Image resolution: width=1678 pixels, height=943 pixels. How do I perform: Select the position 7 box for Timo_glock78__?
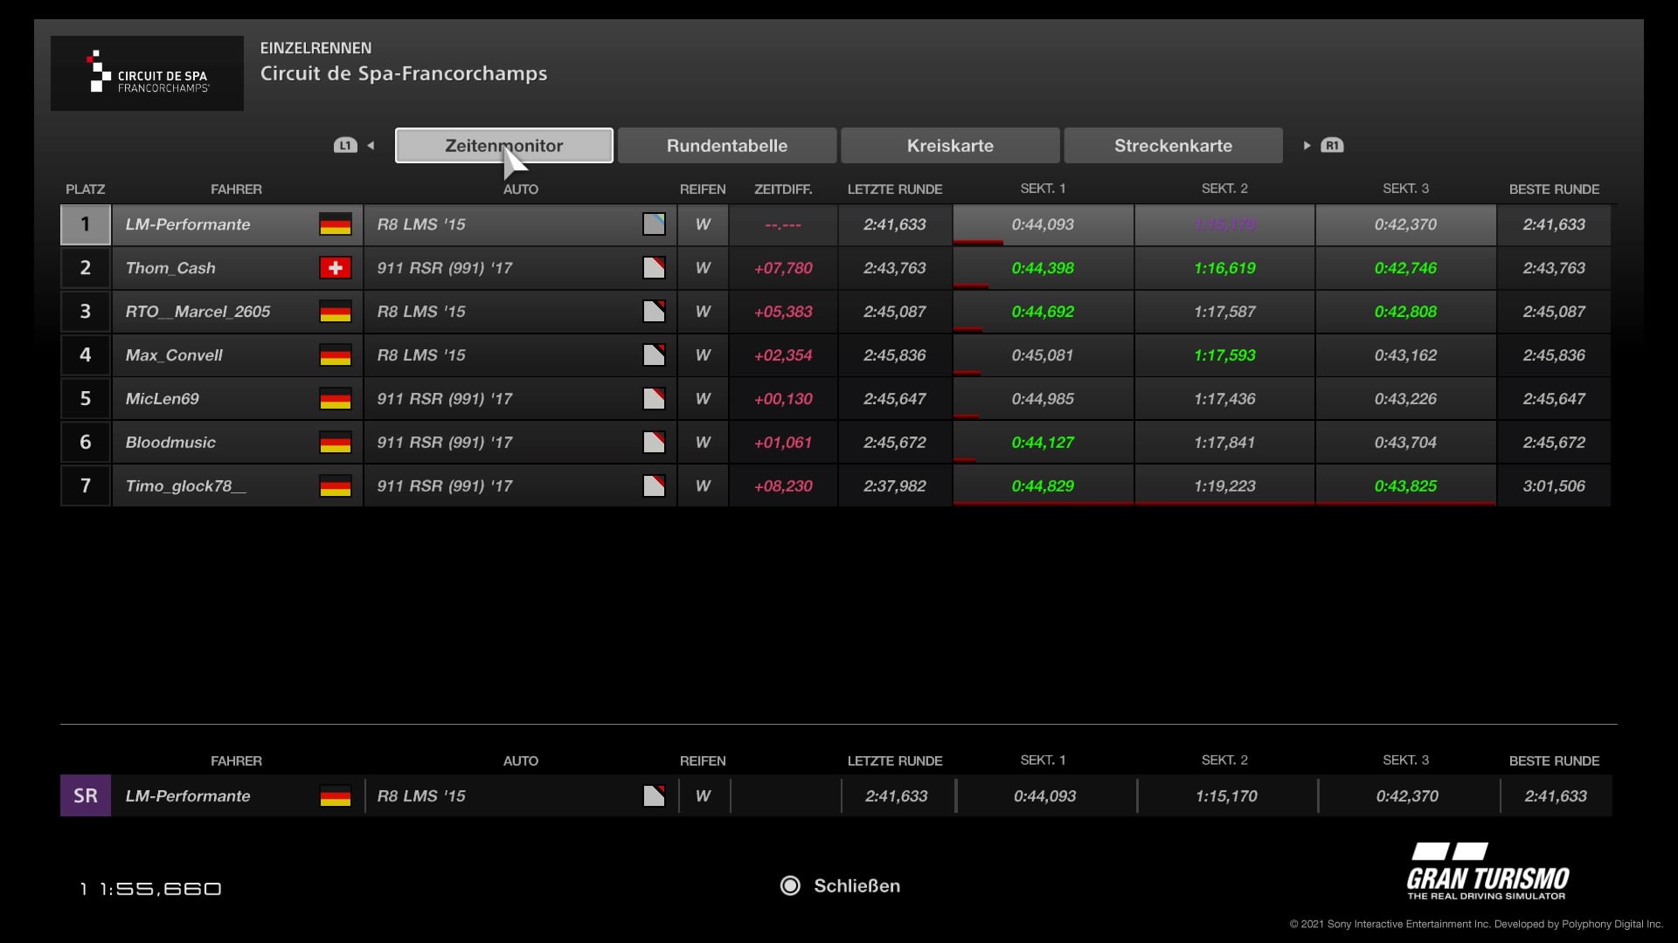86,486
